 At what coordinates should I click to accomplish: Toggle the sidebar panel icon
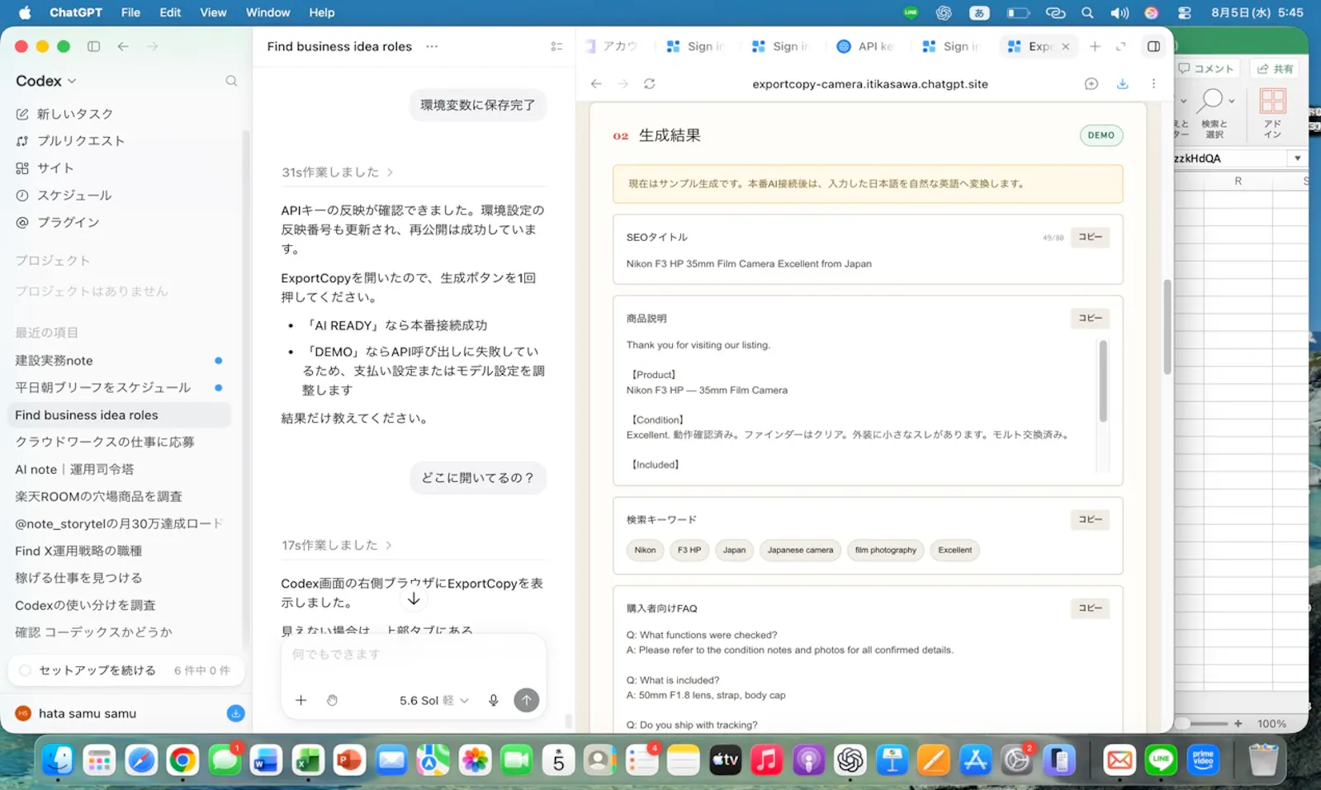(93, 46)
